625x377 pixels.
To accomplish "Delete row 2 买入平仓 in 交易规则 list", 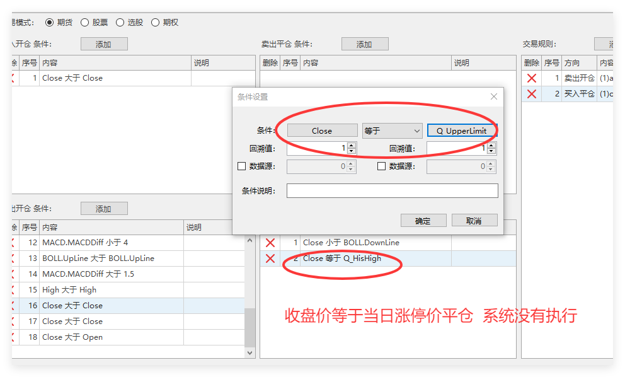I will (x=531, y=94).
